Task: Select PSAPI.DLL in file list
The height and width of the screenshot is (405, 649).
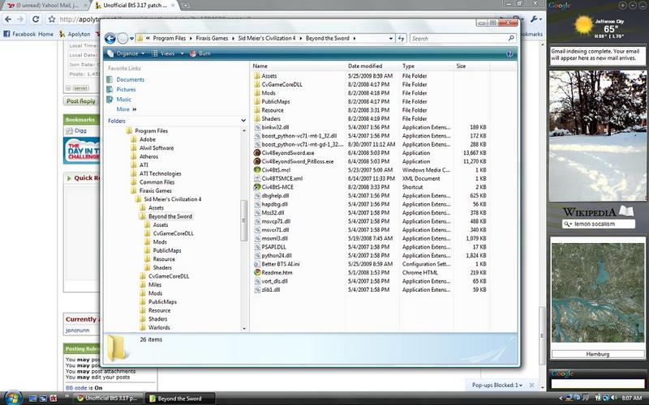Action: (x=273, y=247)
